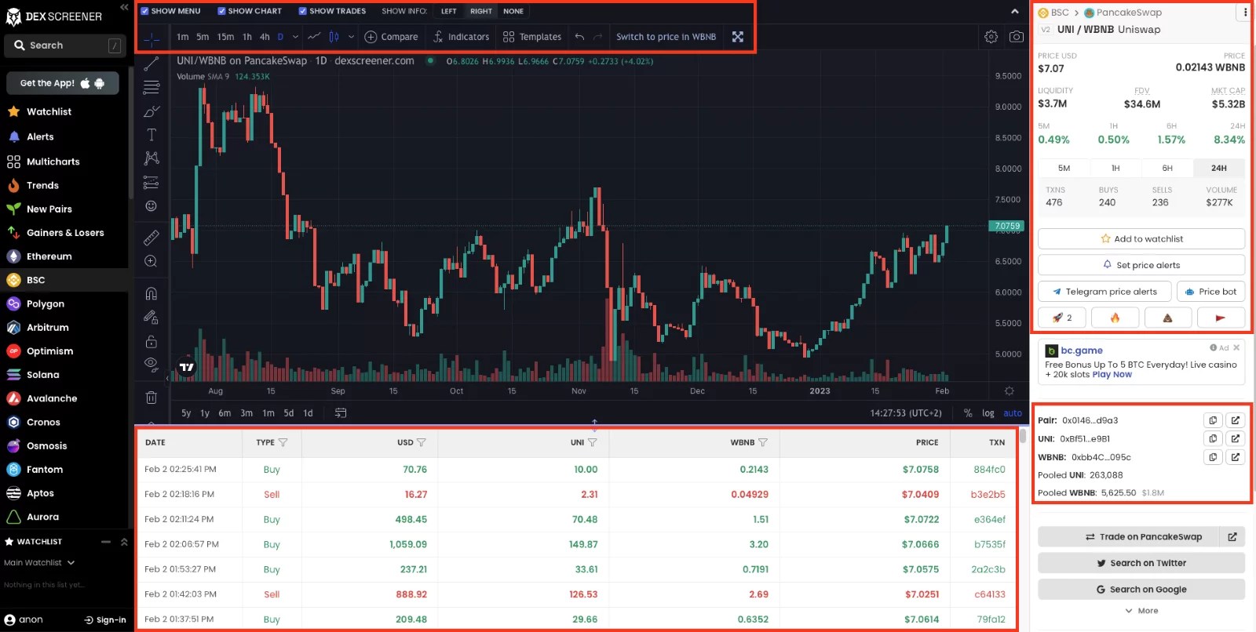Click the fullscreen chart icon
Viewport: 1256px width, 632px height.
click(738, 37)
